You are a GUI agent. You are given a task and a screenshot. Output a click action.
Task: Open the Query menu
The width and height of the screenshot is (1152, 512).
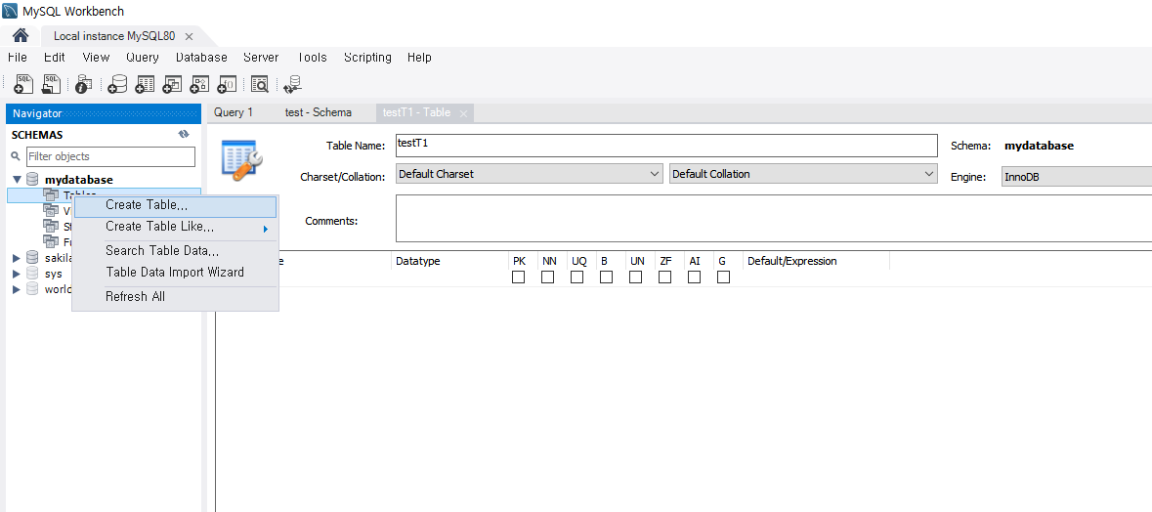pyautogui.click(x=143, y=58)
